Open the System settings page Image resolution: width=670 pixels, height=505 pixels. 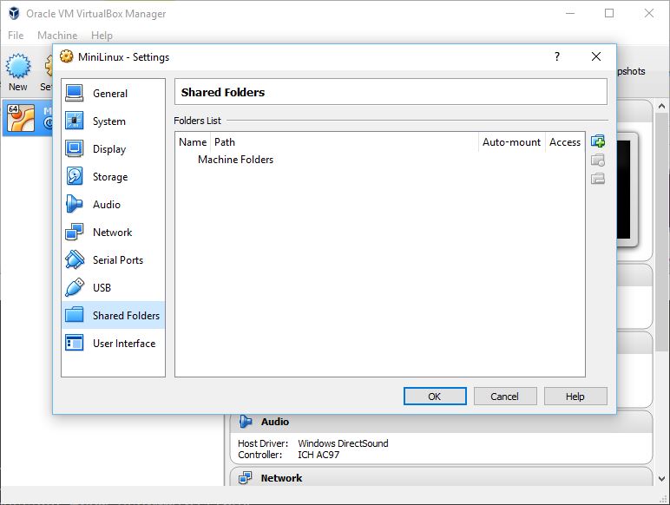(113, 121)
